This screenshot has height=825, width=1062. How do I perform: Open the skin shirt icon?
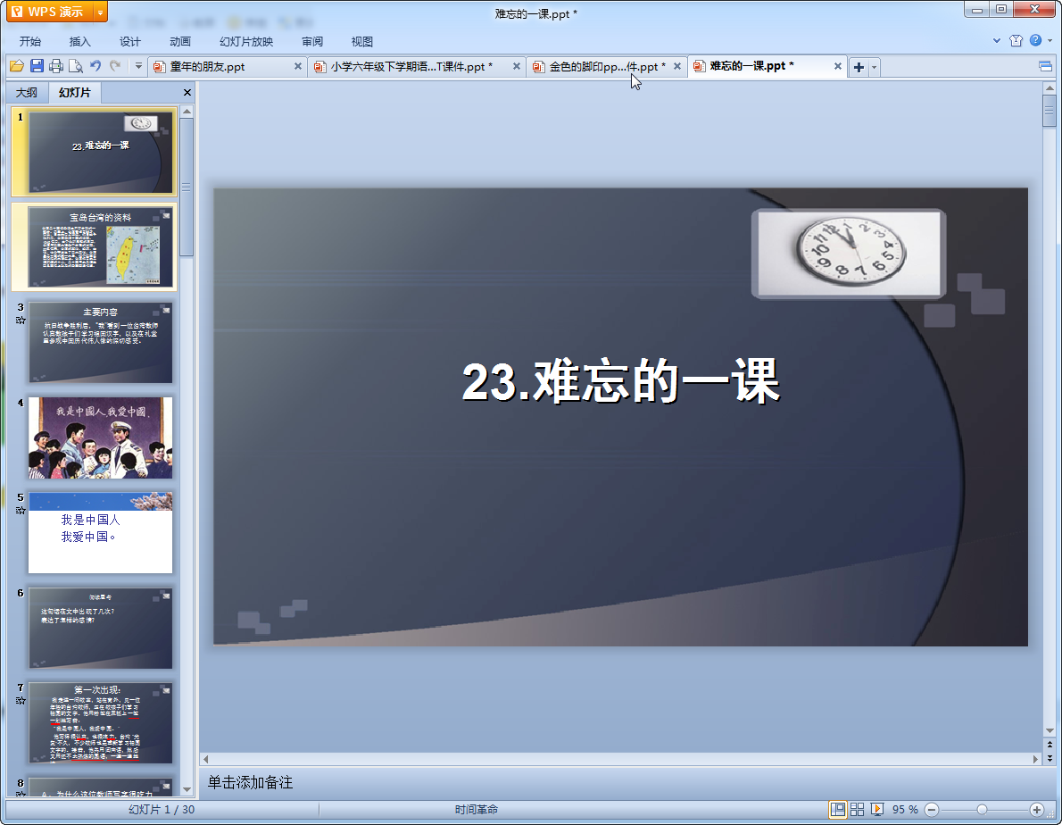(x=1016, y=41)
